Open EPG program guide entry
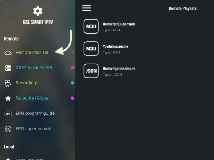214x160 pixels. point(35,113)
